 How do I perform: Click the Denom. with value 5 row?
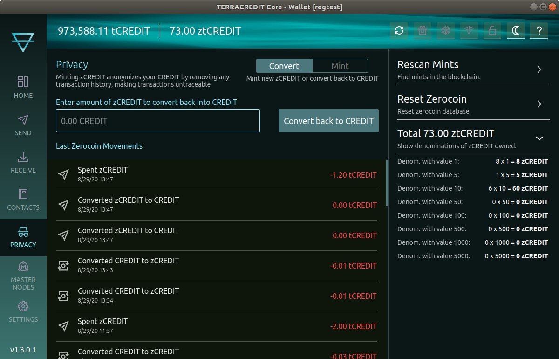coord(472,175)
